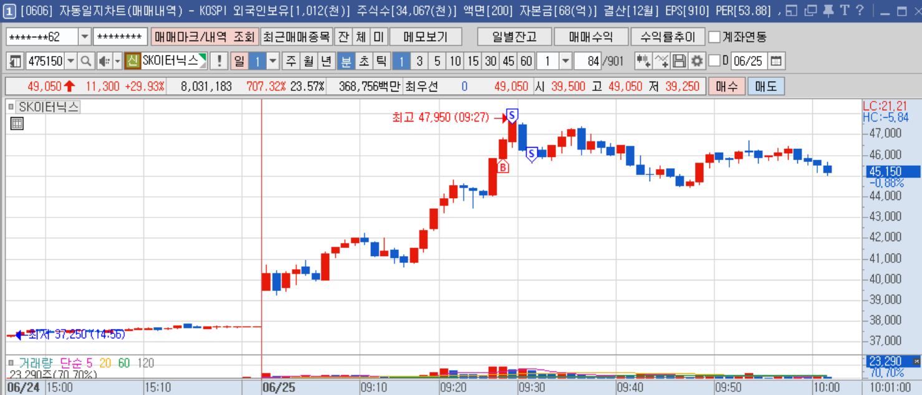Select 초 second chart toggle
922x395 pixels.
click(x=363, y=61)
